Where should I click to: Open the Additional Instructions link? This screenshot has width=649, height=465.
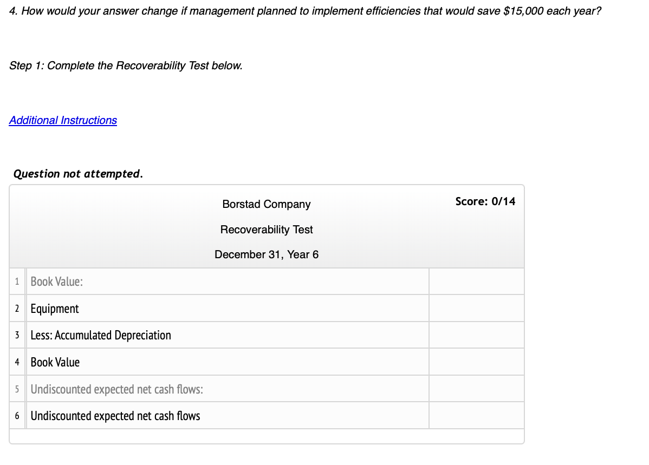[63, 120]
